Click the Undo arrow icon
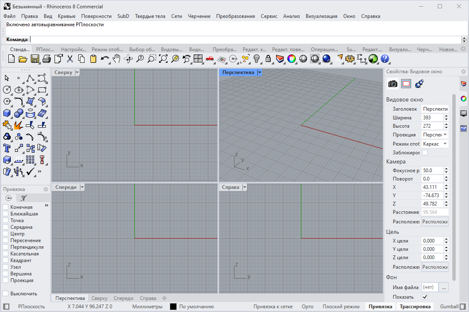Screen dimensions: 469x312 click(105, 59)
